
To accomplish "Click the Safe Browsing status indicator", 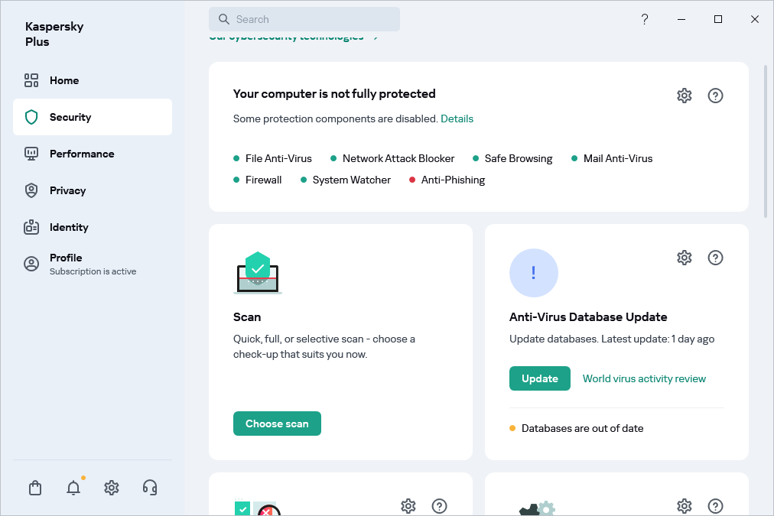I will click(476, 158).
